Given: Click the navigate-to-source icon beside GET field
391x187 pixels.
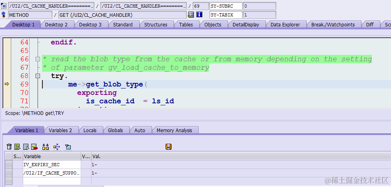Looking at the screenshot, I should coord(191,15).
